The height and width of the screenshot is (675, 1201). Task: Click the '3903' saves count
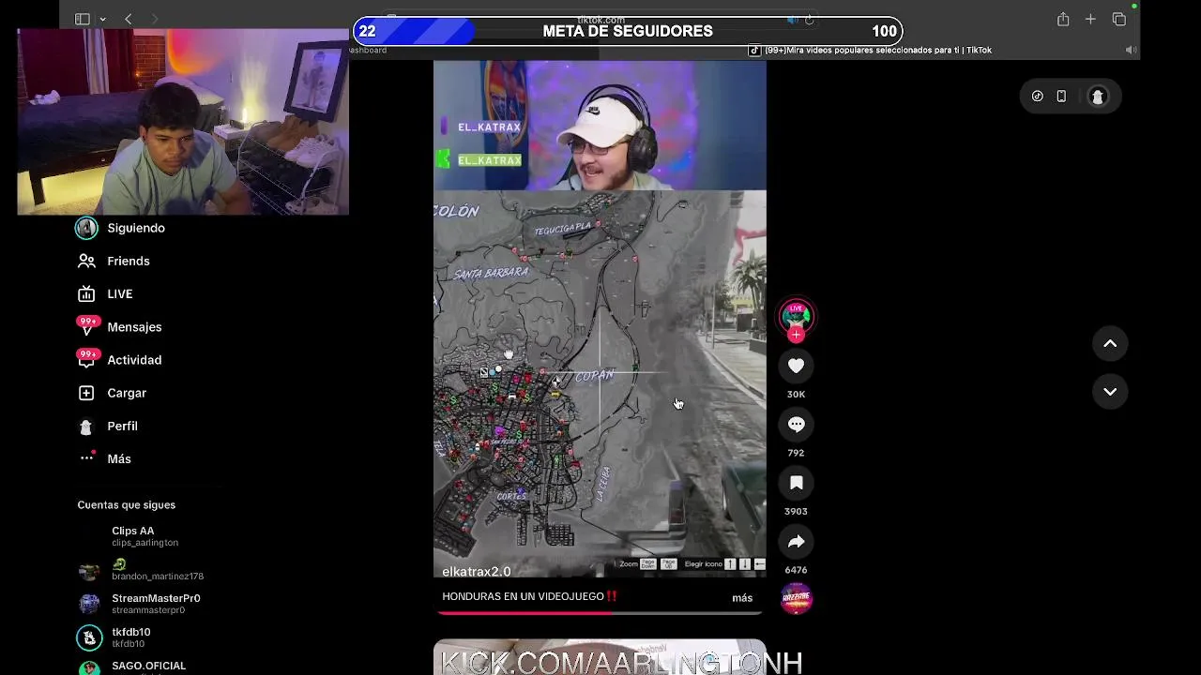(796, 511)
